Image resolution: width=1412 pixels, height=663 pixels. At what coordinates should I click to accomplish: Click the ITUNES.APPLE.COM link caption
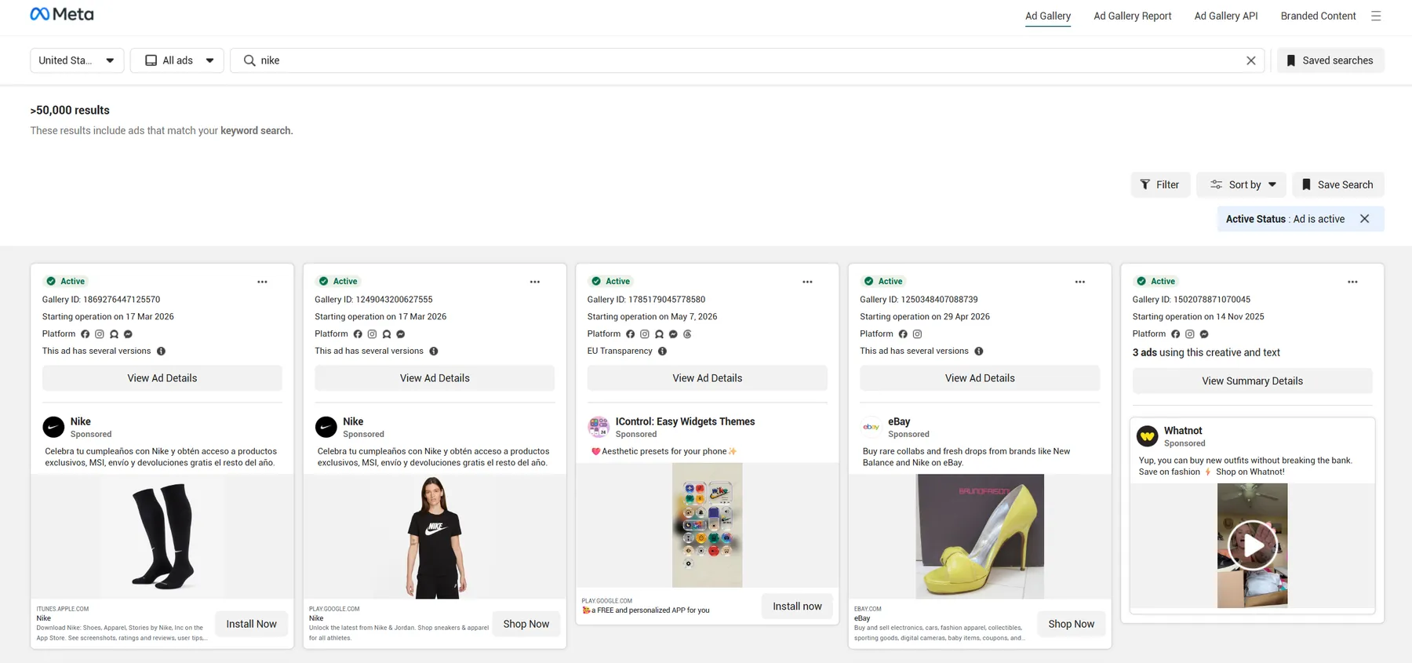point(63,609)
